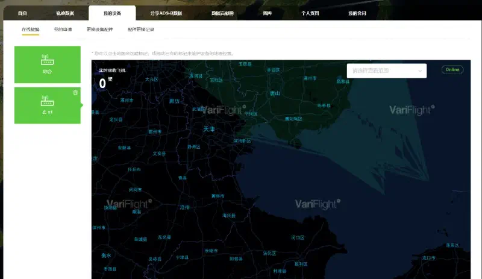Go to the 数据贡献榜 tab
The width and height of the screenshot is (482, 279).
click(222, 13)
